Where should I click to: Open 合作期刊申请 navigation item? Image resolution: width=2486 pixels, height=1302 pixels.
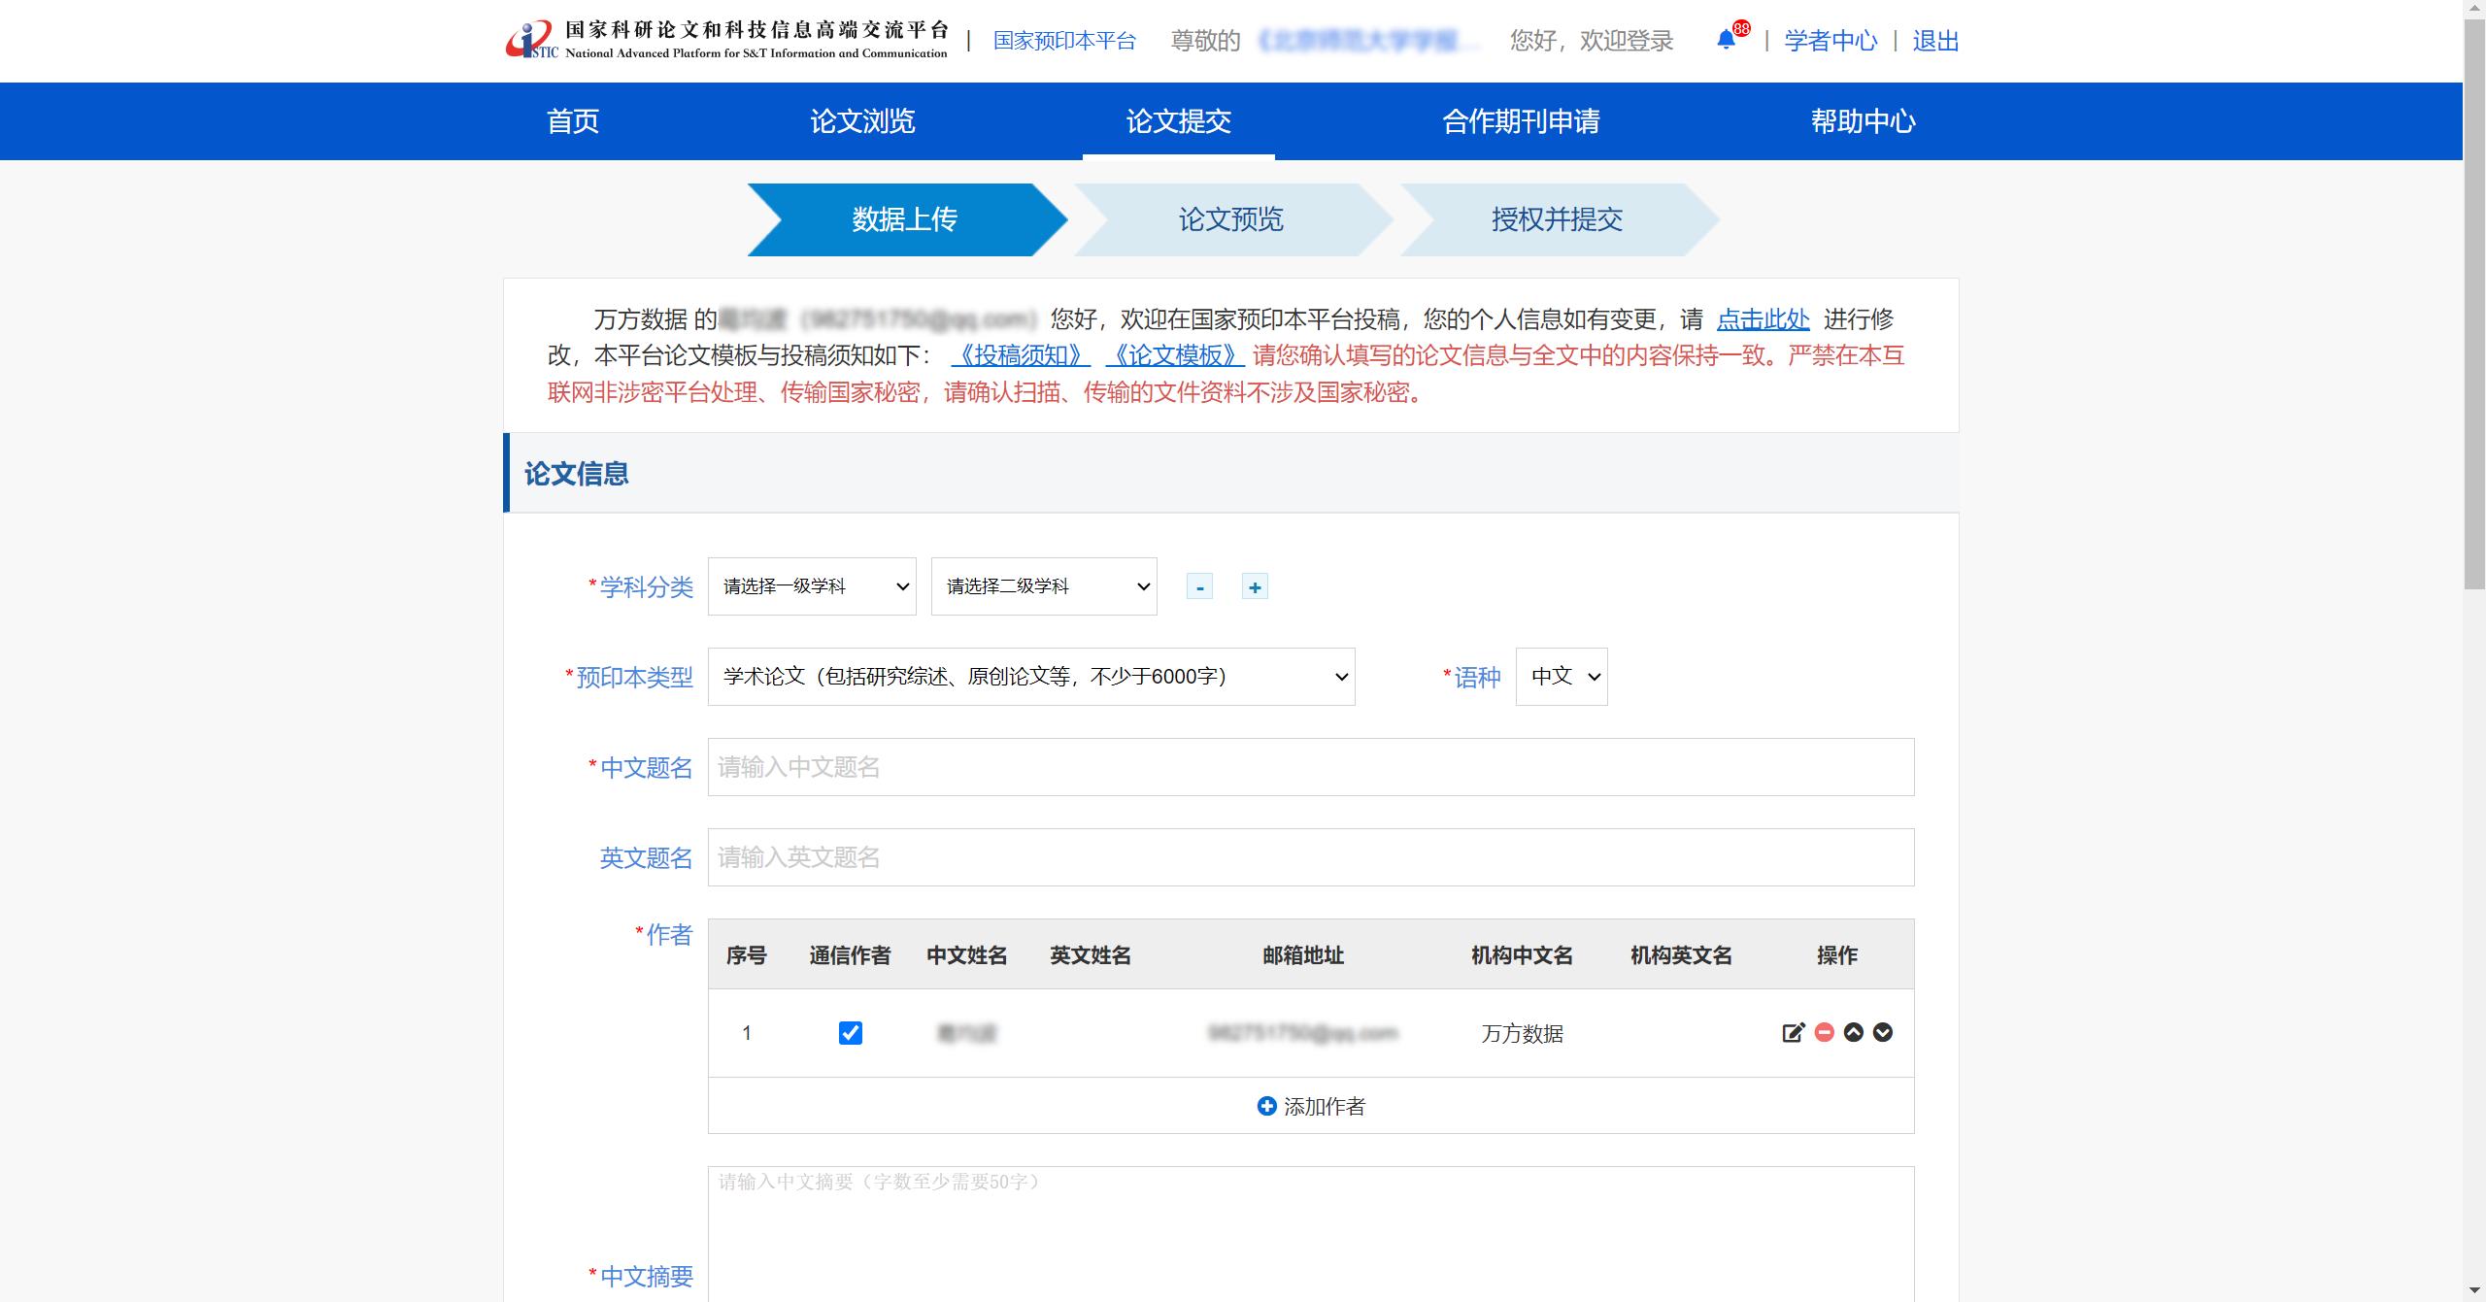pos(1521,121)
